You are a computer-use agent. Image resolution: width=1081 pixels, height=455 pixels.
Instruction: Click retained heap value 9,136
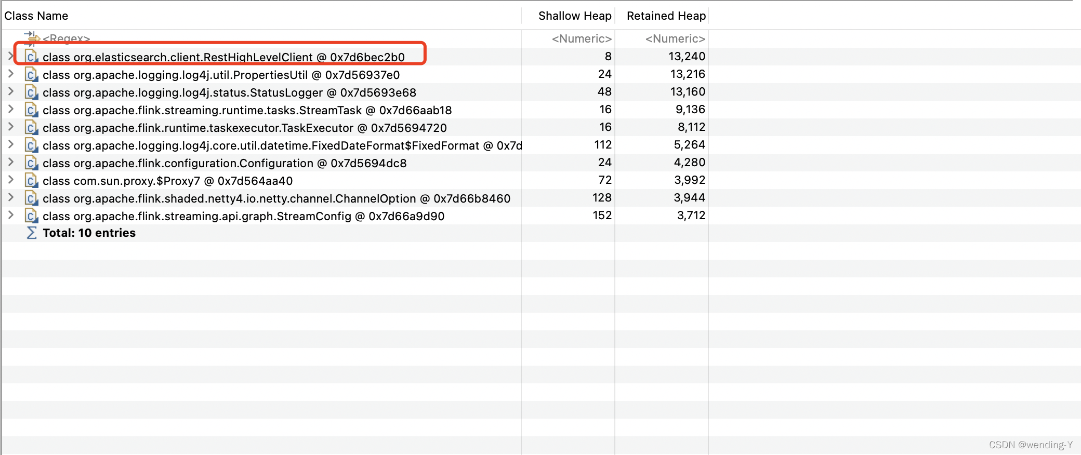click(690, 109)
